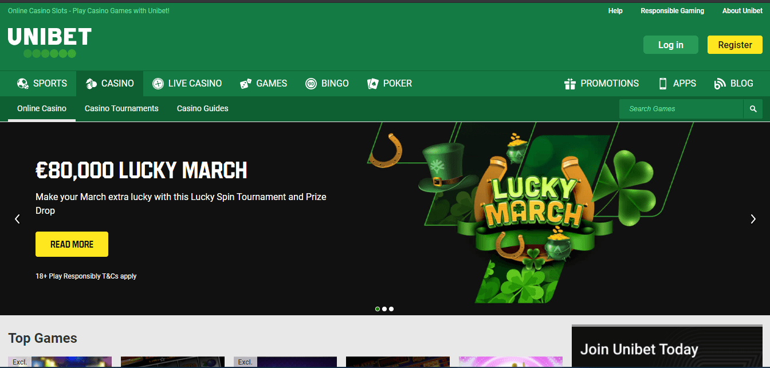Select the Online Casino tab

(x=42, y=108)
